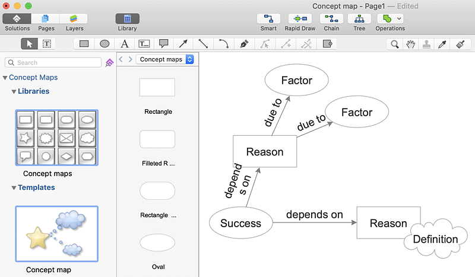Toggle the Library panel button

coord(128,19)
